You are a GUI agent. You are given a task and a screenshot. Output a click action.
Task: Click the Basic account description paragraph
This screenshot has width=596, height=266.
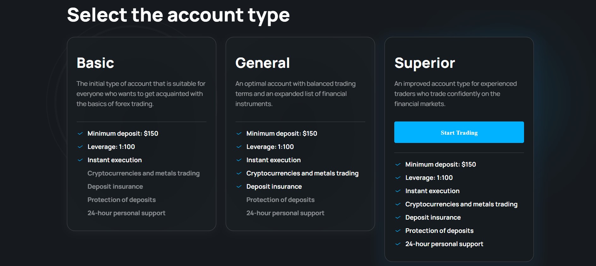(141, 94)
